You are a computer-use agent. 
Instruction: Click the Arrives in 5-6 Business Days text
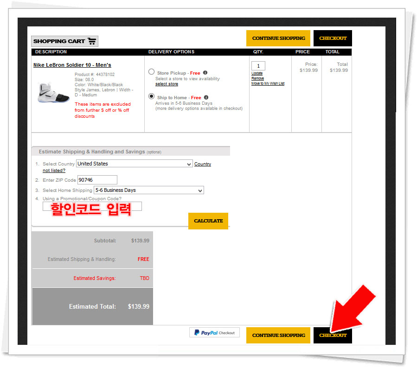click(x=184, y=103)
